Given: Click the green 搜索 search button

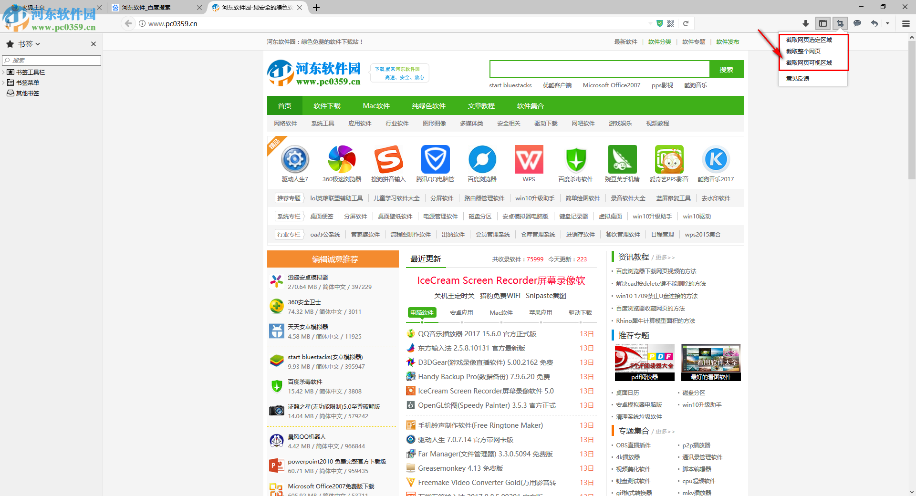Looking at the screenshot, I should (726, 69).
